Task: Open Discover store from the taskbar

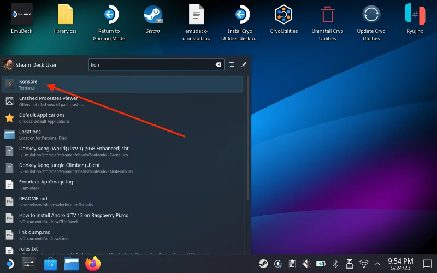Action: coord(50,264)
